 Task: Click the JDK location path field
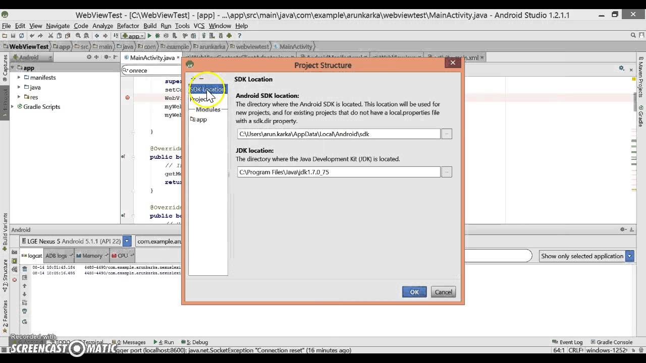click(339, 172)
